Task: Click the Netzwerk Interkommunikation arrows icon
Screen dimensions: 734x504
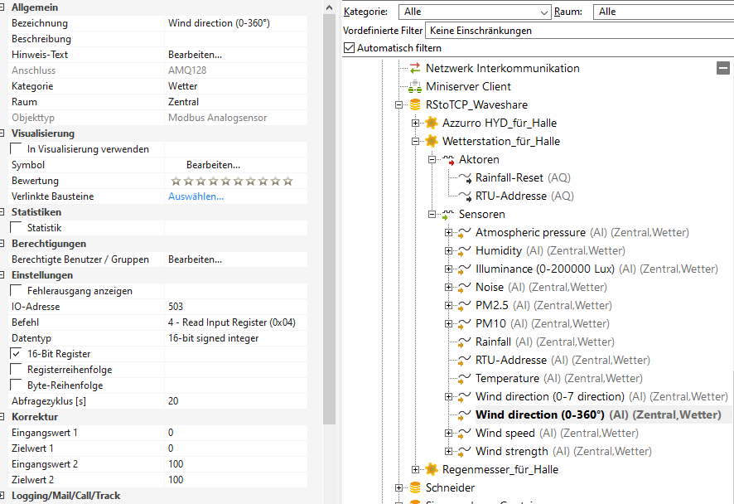Action: pos(415,68)
